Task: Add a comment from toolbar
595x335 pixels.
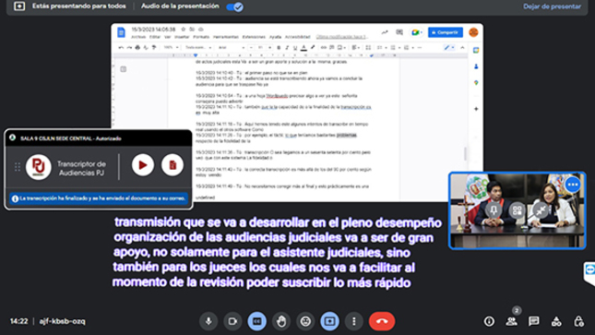Action: (x=332, y=47)
